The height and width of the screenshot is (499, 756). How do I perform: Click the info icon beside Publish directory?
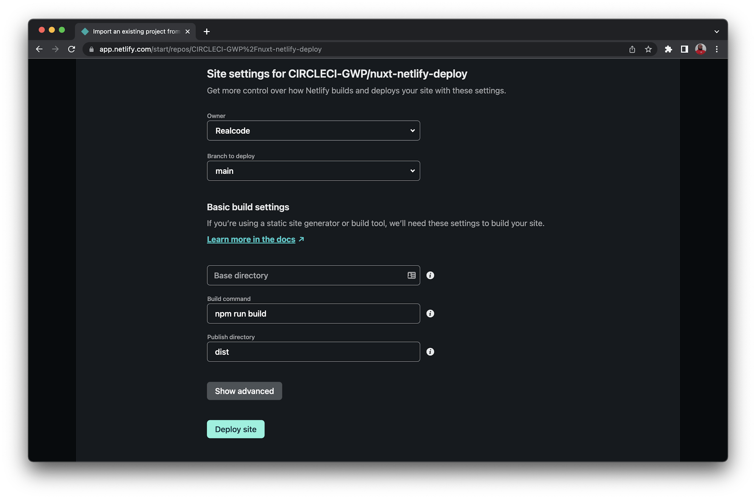(x=430, y=352)
